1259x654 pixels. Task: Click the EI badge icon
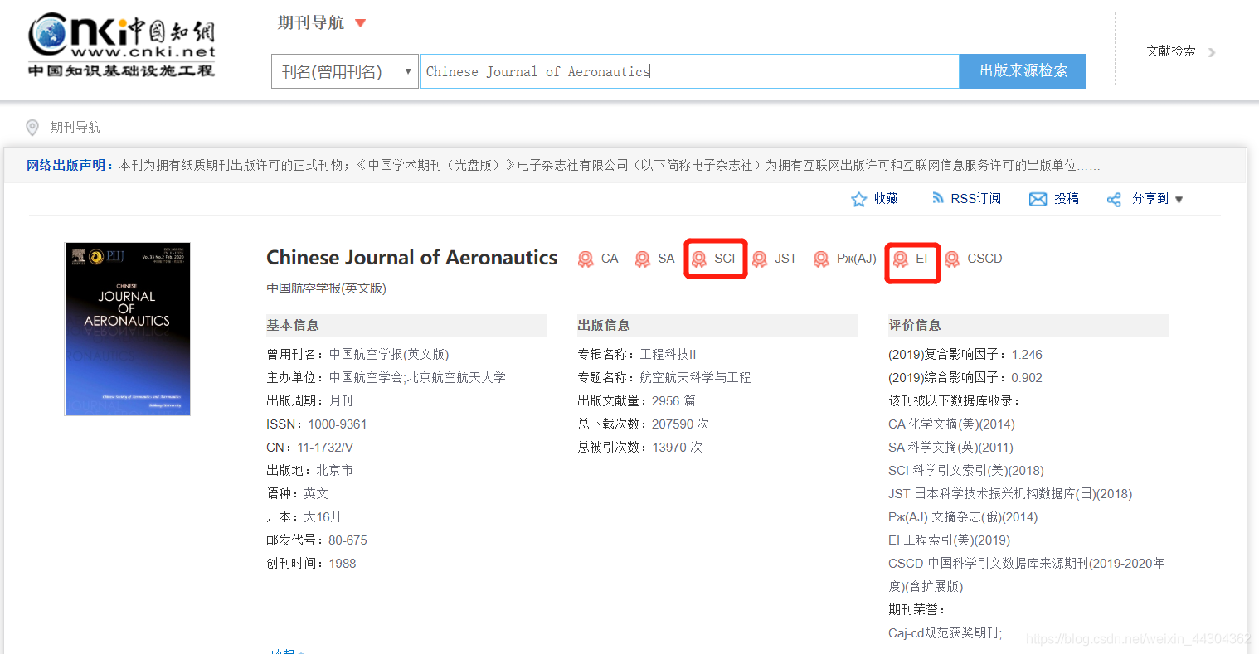click(x=900, y=259)
